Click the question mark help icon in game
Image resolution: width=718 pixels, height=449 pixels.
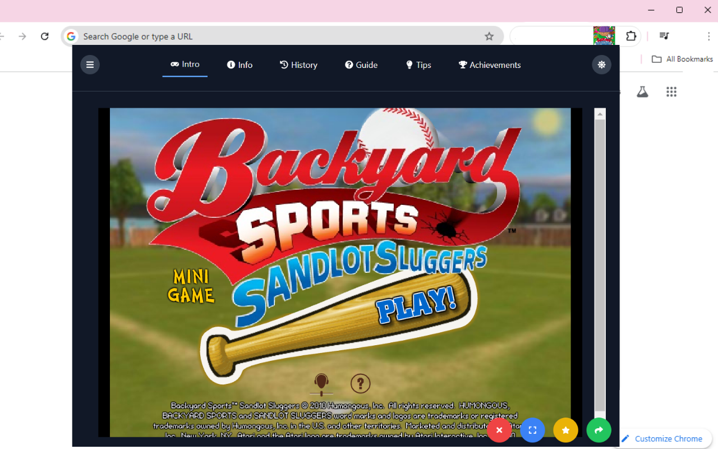point(361,384)
